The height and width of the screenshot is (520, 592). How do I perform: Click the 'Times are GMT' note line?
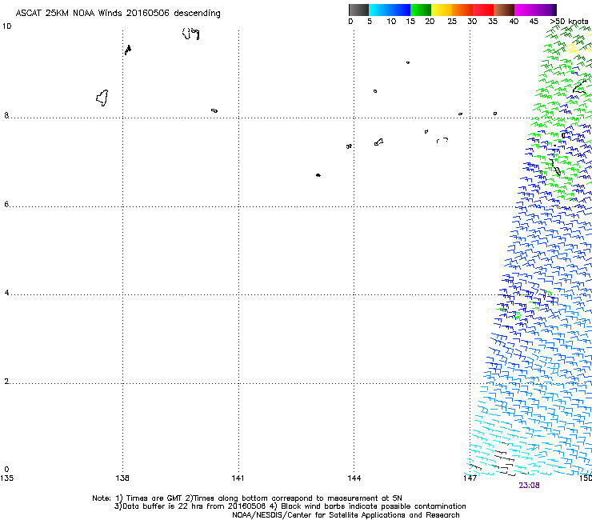tap(247, 498)
